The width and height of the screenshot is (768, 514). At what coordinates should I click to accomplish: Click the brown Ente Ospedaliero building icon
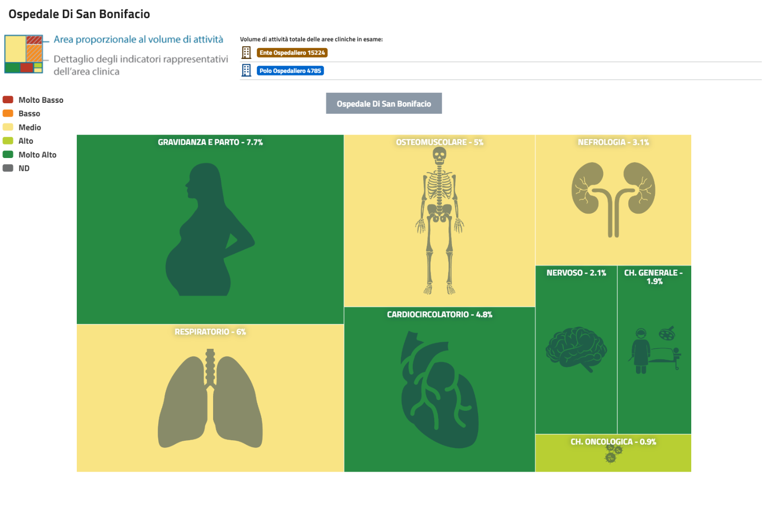[x=246, y=52]
